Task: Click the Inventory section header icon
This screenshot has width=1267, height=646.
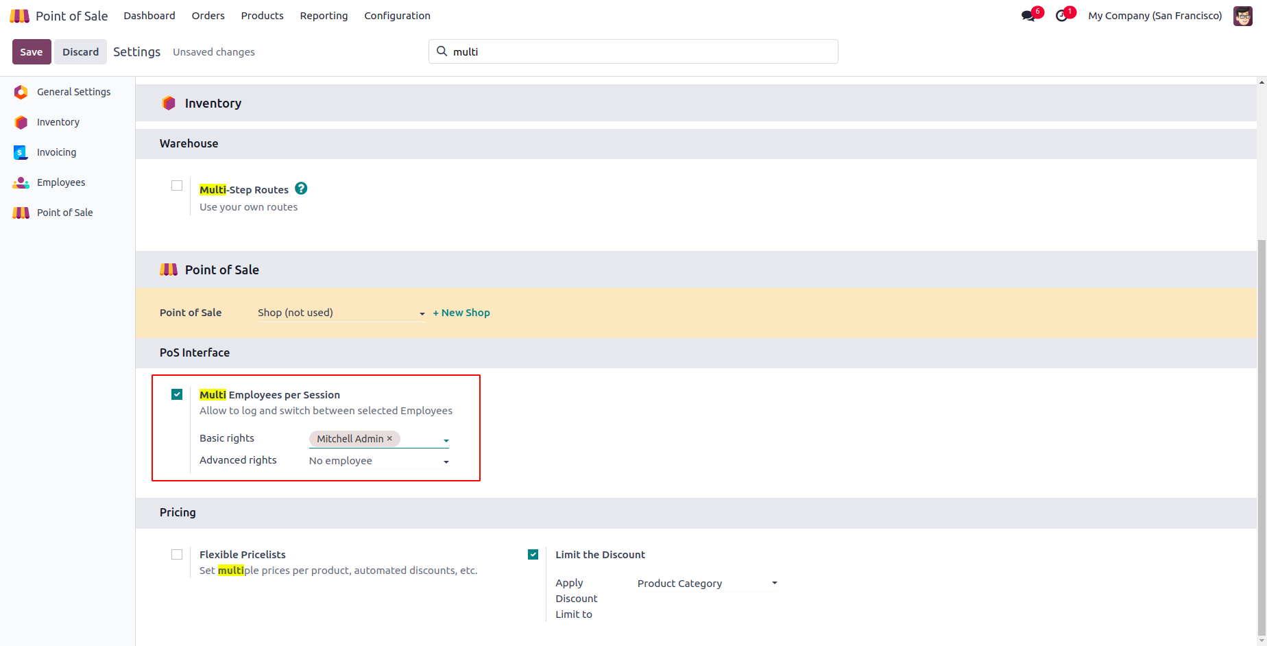Action: (x=169, y=103)
